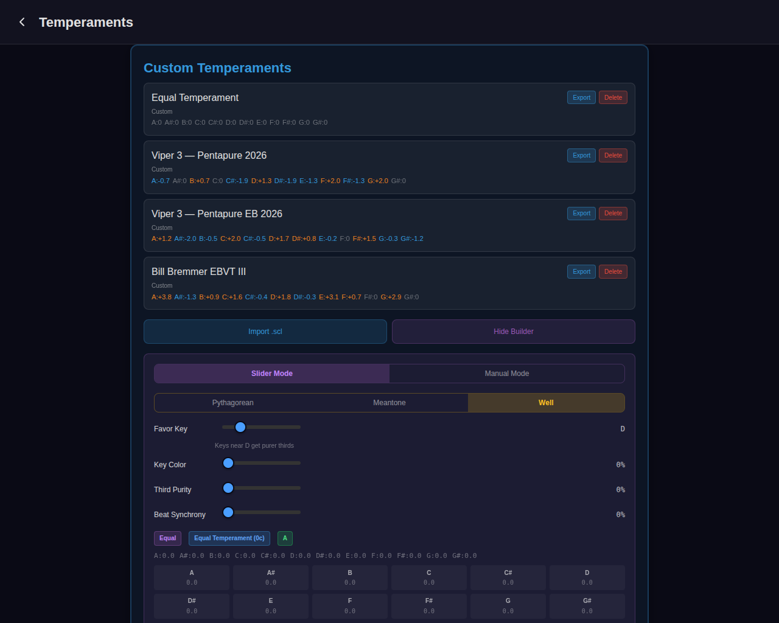Click the green A reference note badge
The height and width of the screenshot is (623, 779).
285,538
